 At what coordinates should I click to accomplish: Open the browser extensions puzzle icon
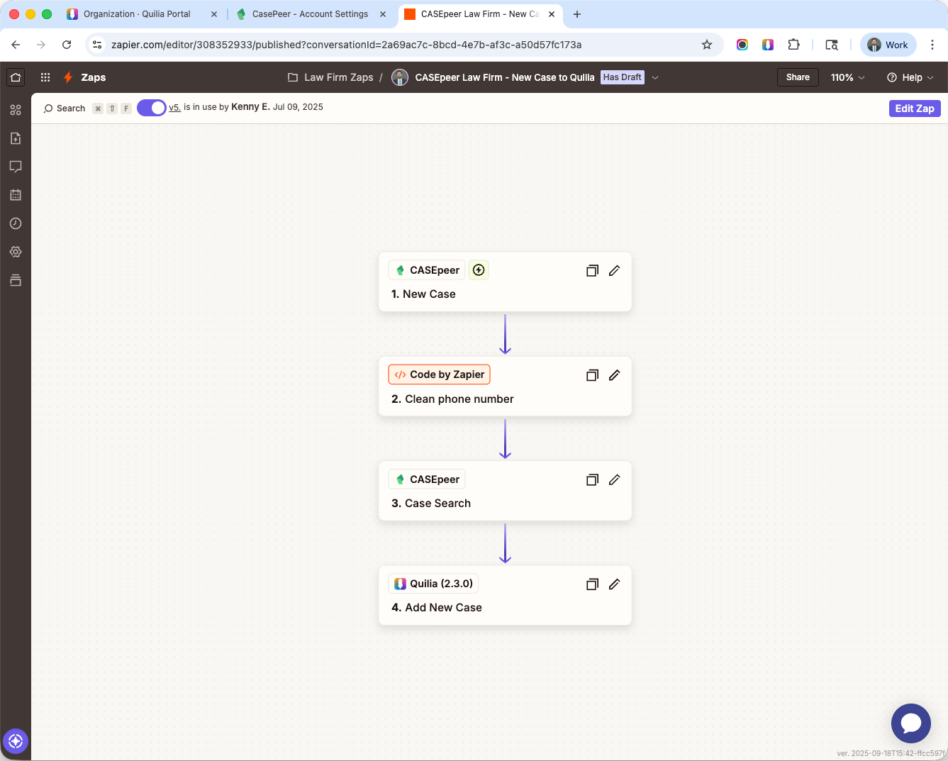click(x=794, y=45)
